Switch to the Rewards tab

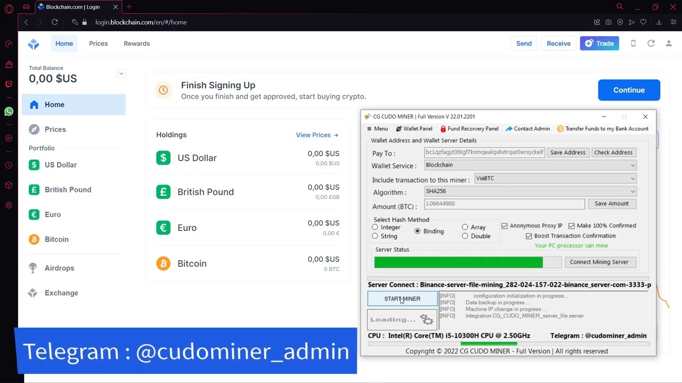point(136,44)
